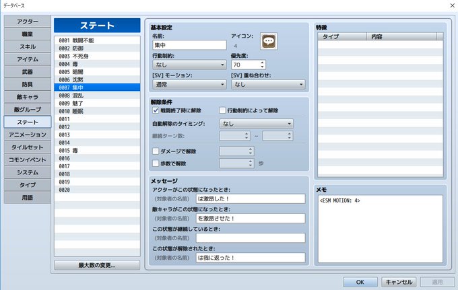Switch to the 防具 tab
The height and width of the screenshot is (290, 458).
click(28, 84)
